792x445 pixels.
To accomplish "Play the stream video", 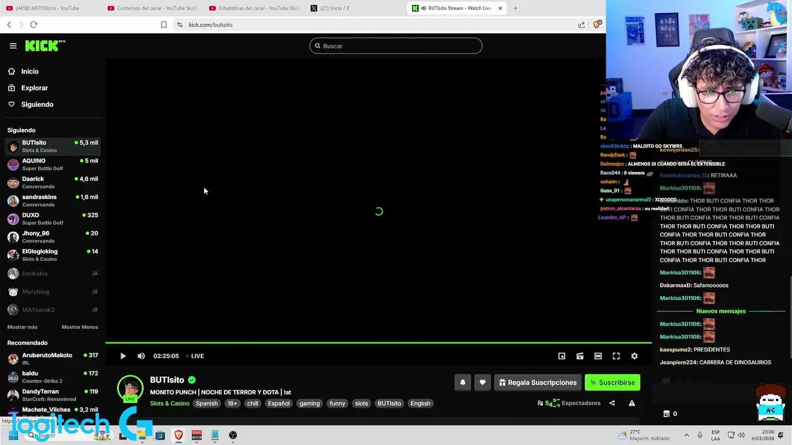I will coord(123,356).
